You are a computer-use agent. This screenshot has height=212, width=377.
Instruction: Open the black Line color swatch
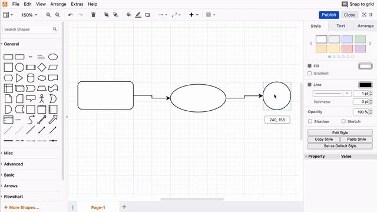(x=365, y=85)
